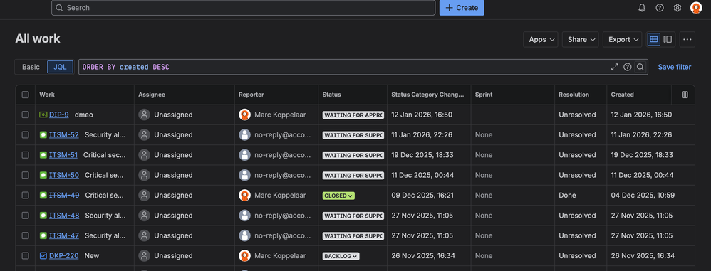Screen dimensions: 711x271
Task: Click the Unassigned avatar for DKP-220
Action: point(144,255)
